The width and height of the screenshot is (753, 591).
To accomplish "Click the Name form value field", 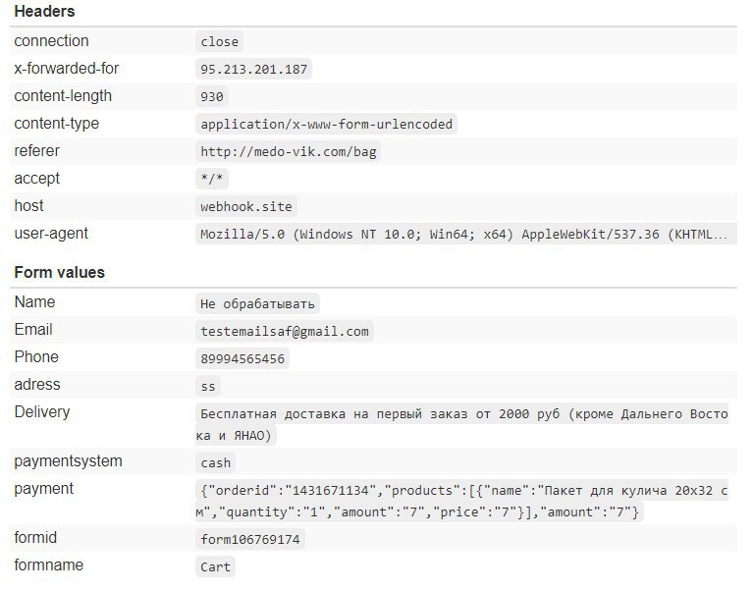I will point(257,304).
